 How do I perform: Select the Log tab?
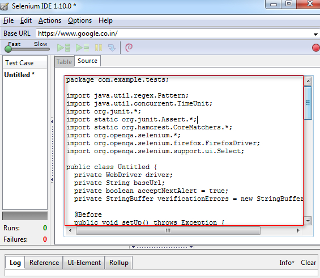coord(15,263)
